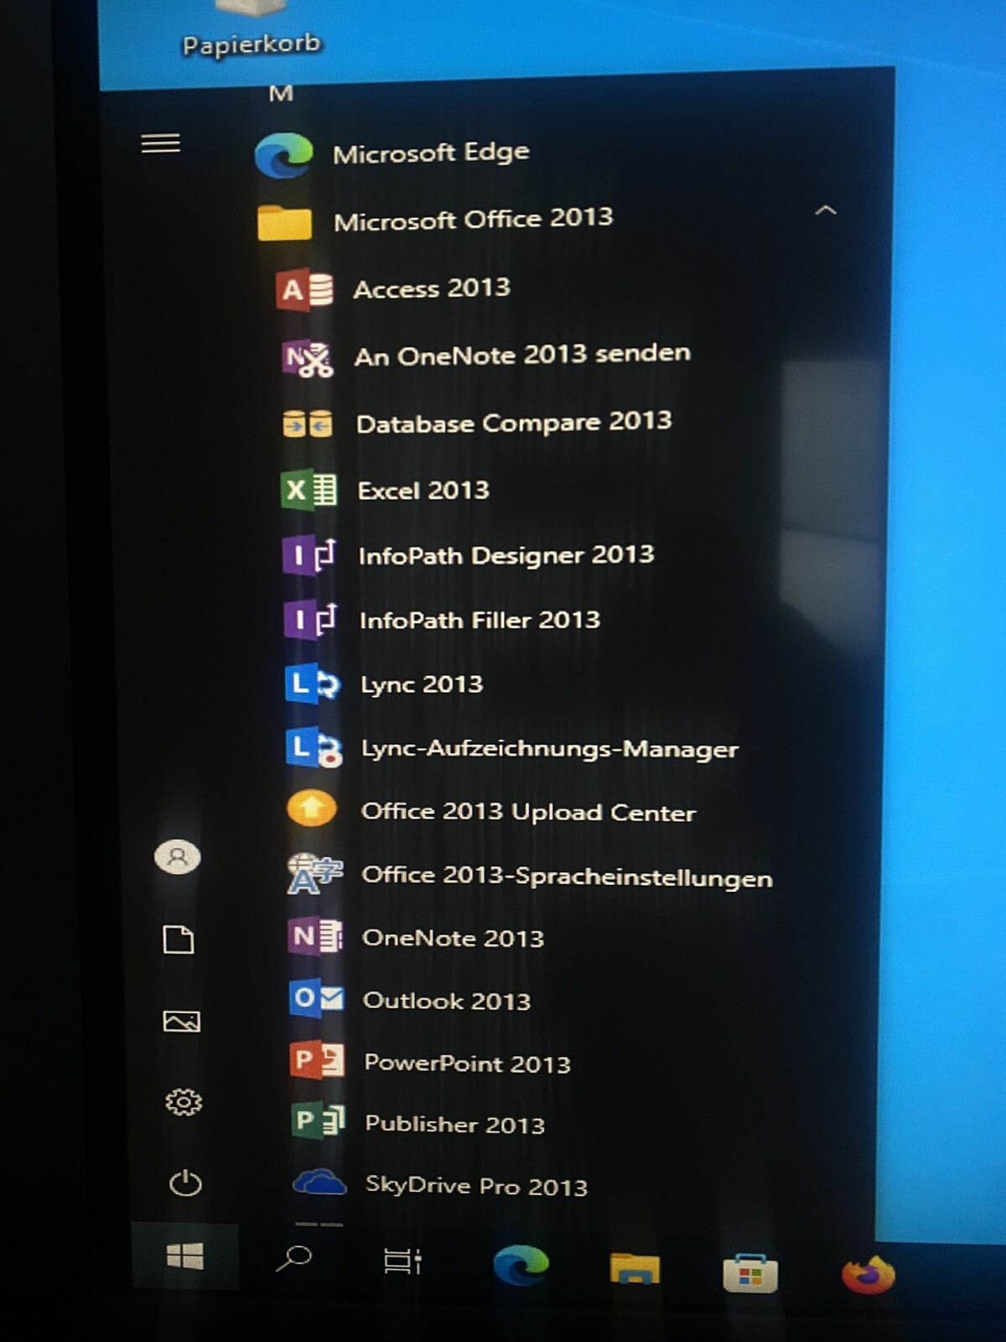Choose InfoPath Filler 2013 text entry

[480, 620]
